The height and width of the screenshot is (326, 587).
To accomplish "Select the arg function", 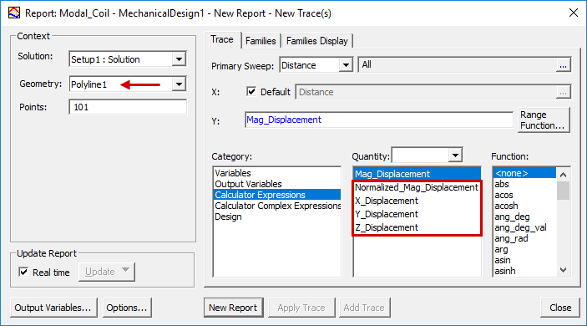I will tap(501, 249).
